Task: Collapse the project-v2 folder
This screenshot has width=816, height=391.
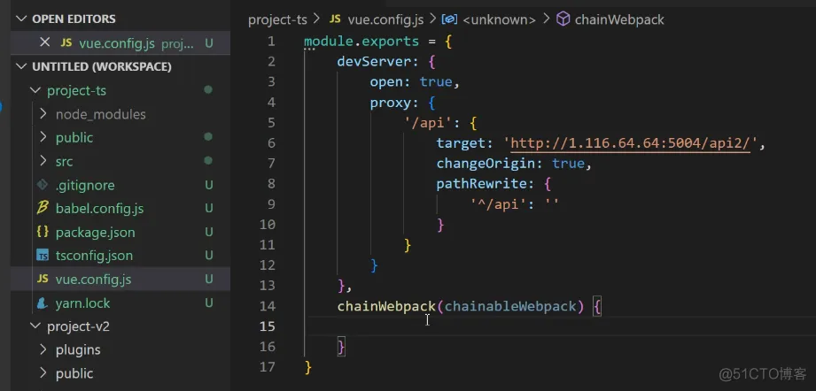Action: (x=35, y=326)
